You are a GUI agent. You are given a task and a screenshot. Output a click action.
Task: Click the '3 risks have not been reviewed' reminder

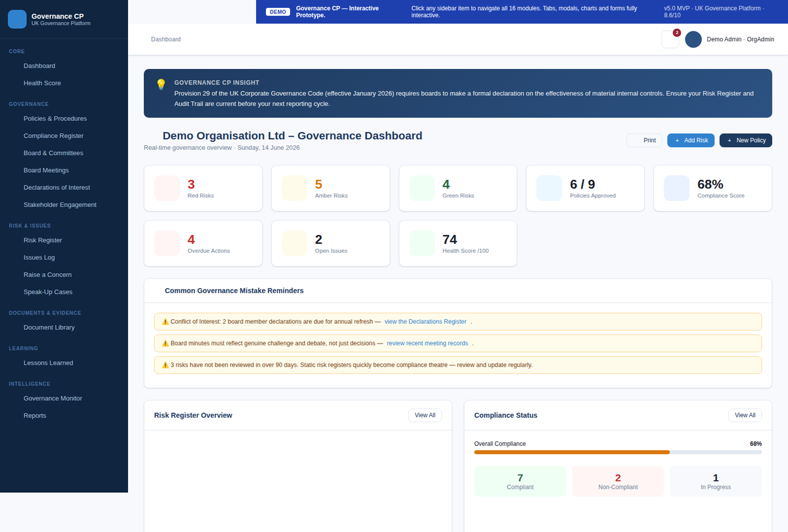pyautogui.click(x=458, y=365)
